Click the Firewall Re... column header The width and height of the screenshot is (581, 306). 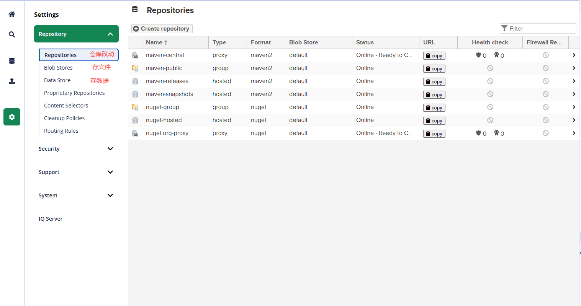click(x=545, y=42)
